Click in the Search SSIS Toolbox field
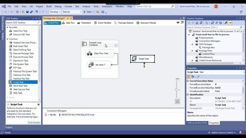 coord(22,23)
